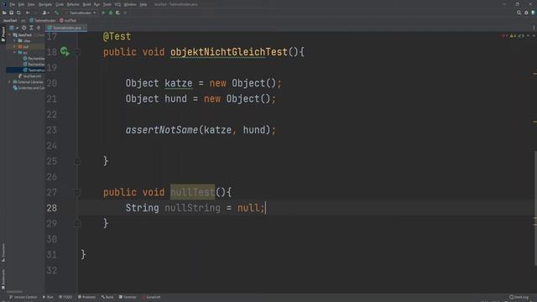The width and height of the screenshot is (537, 302).
Task: Click the hund variable on line 21
Action: 175,99
